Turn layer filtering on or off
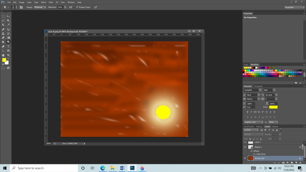This screenshot has height=172, width=306. (x=281, y=129)
